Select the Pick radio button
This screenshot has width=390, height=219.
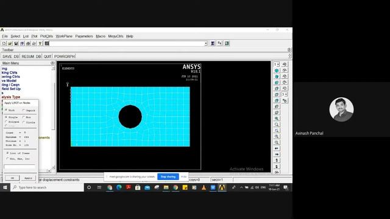point(7,110)
